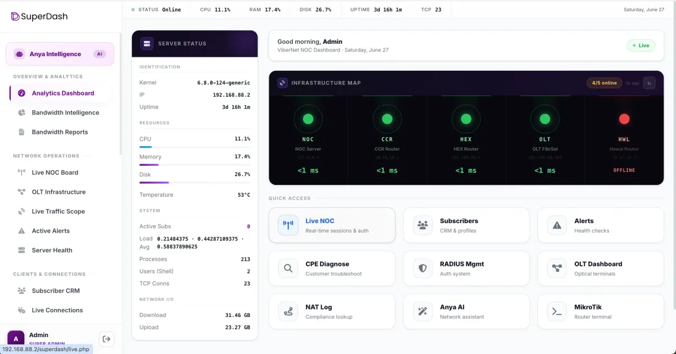
Task: Click the Kernel value 6.8.0-124-generic
Action: (224, 83)
